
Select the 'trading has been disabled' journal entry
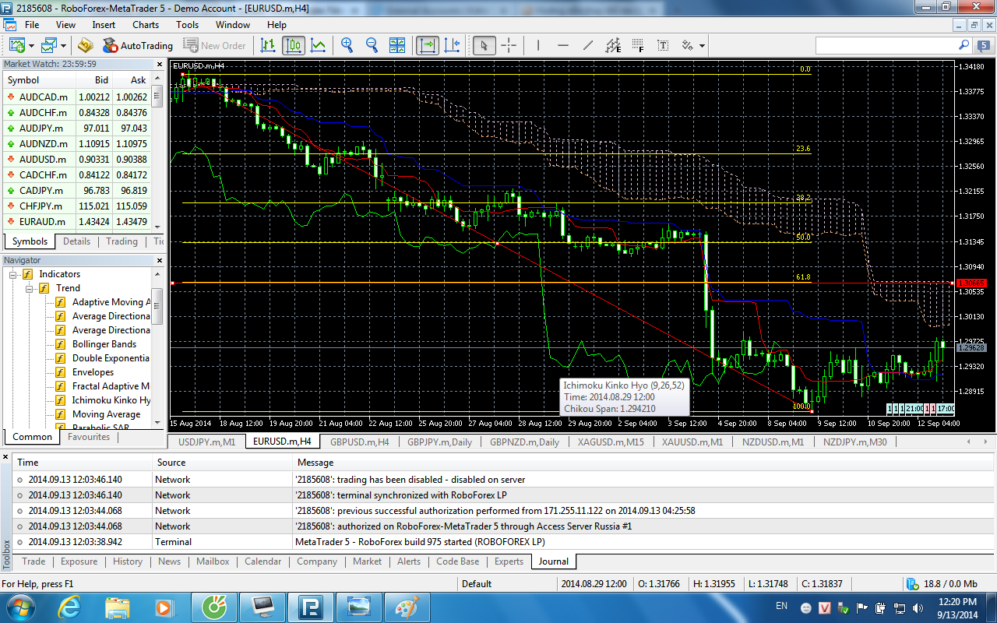(x=503, y=480)
